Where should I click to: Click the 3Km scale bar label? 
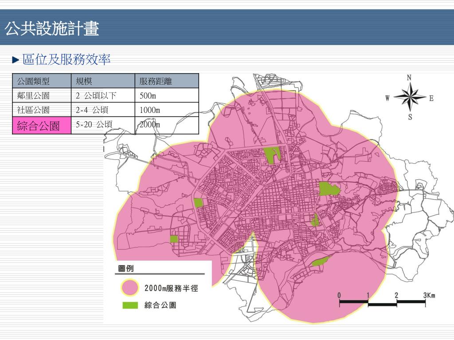pyautogui.click(x=429, y=295)
